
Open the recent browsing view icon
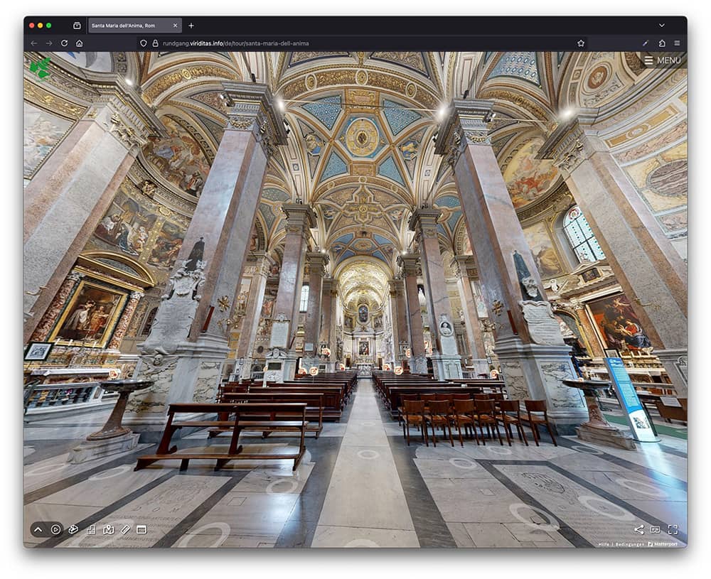pyautogui.click(x=77, y=26)
